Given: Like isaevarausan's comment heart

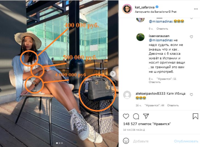Looking at the screenshot, I should click(191, 37).
